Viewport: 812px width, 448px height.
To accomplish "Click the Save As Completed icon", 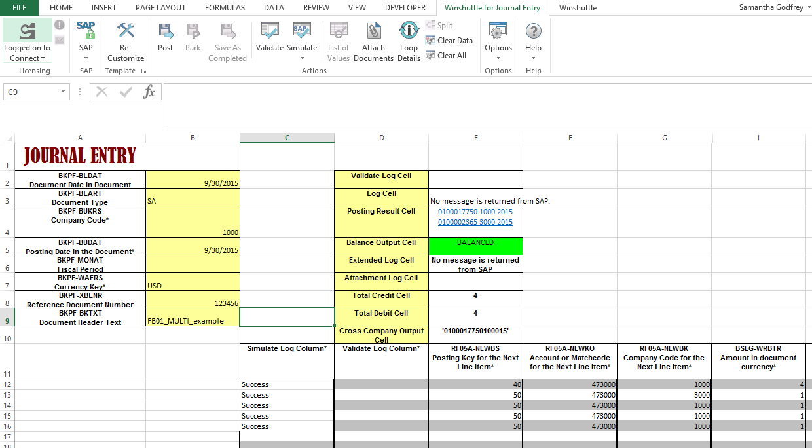I will click(x=227, y=30).
